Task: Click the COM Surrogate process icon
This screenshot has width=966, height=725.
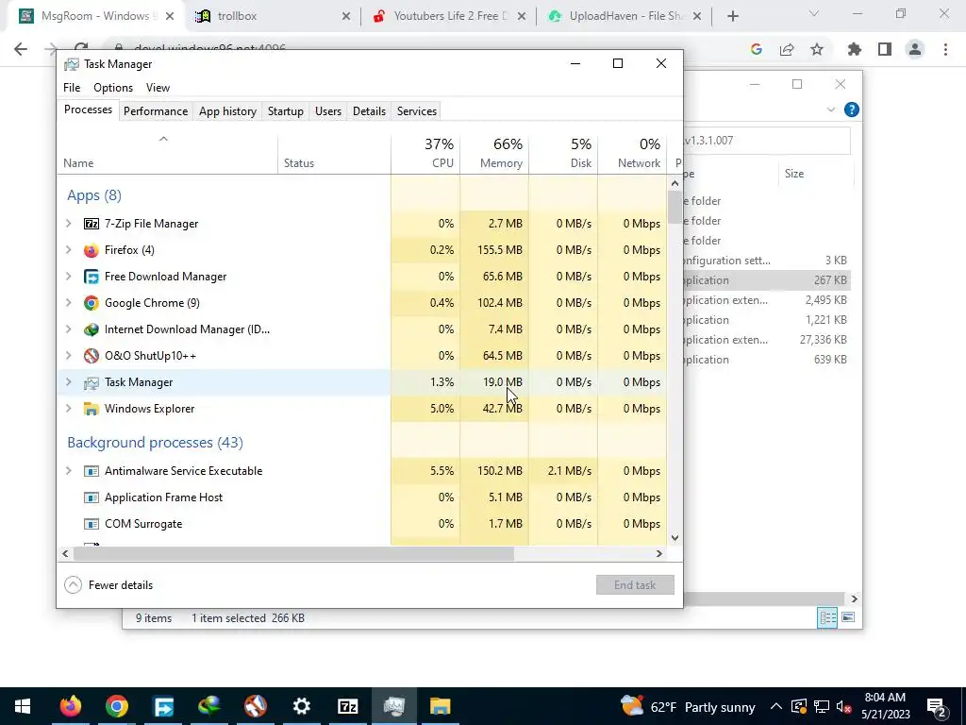Action: coord(92,524)
